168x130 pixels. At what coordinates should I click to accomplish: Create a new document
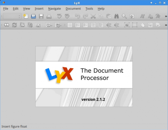(x=26, y=16)
